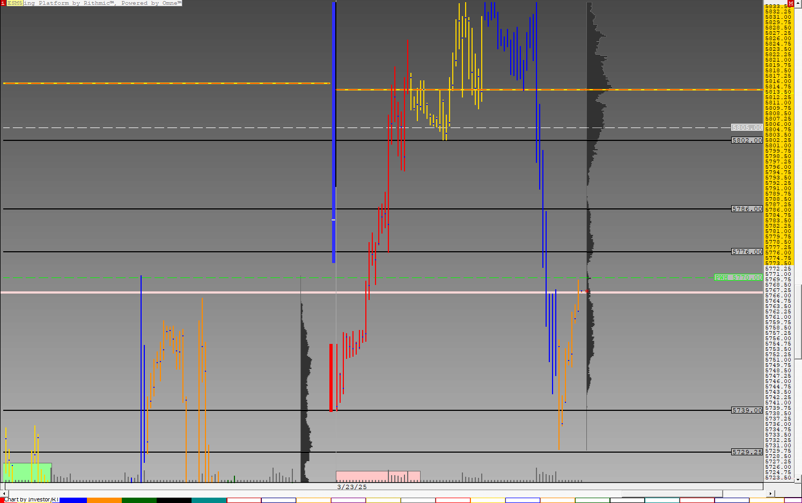The width and height of the screenshot is (802, 503).
Task: Select the 5802.00 reference line label
Action: [x=747, y=140]
